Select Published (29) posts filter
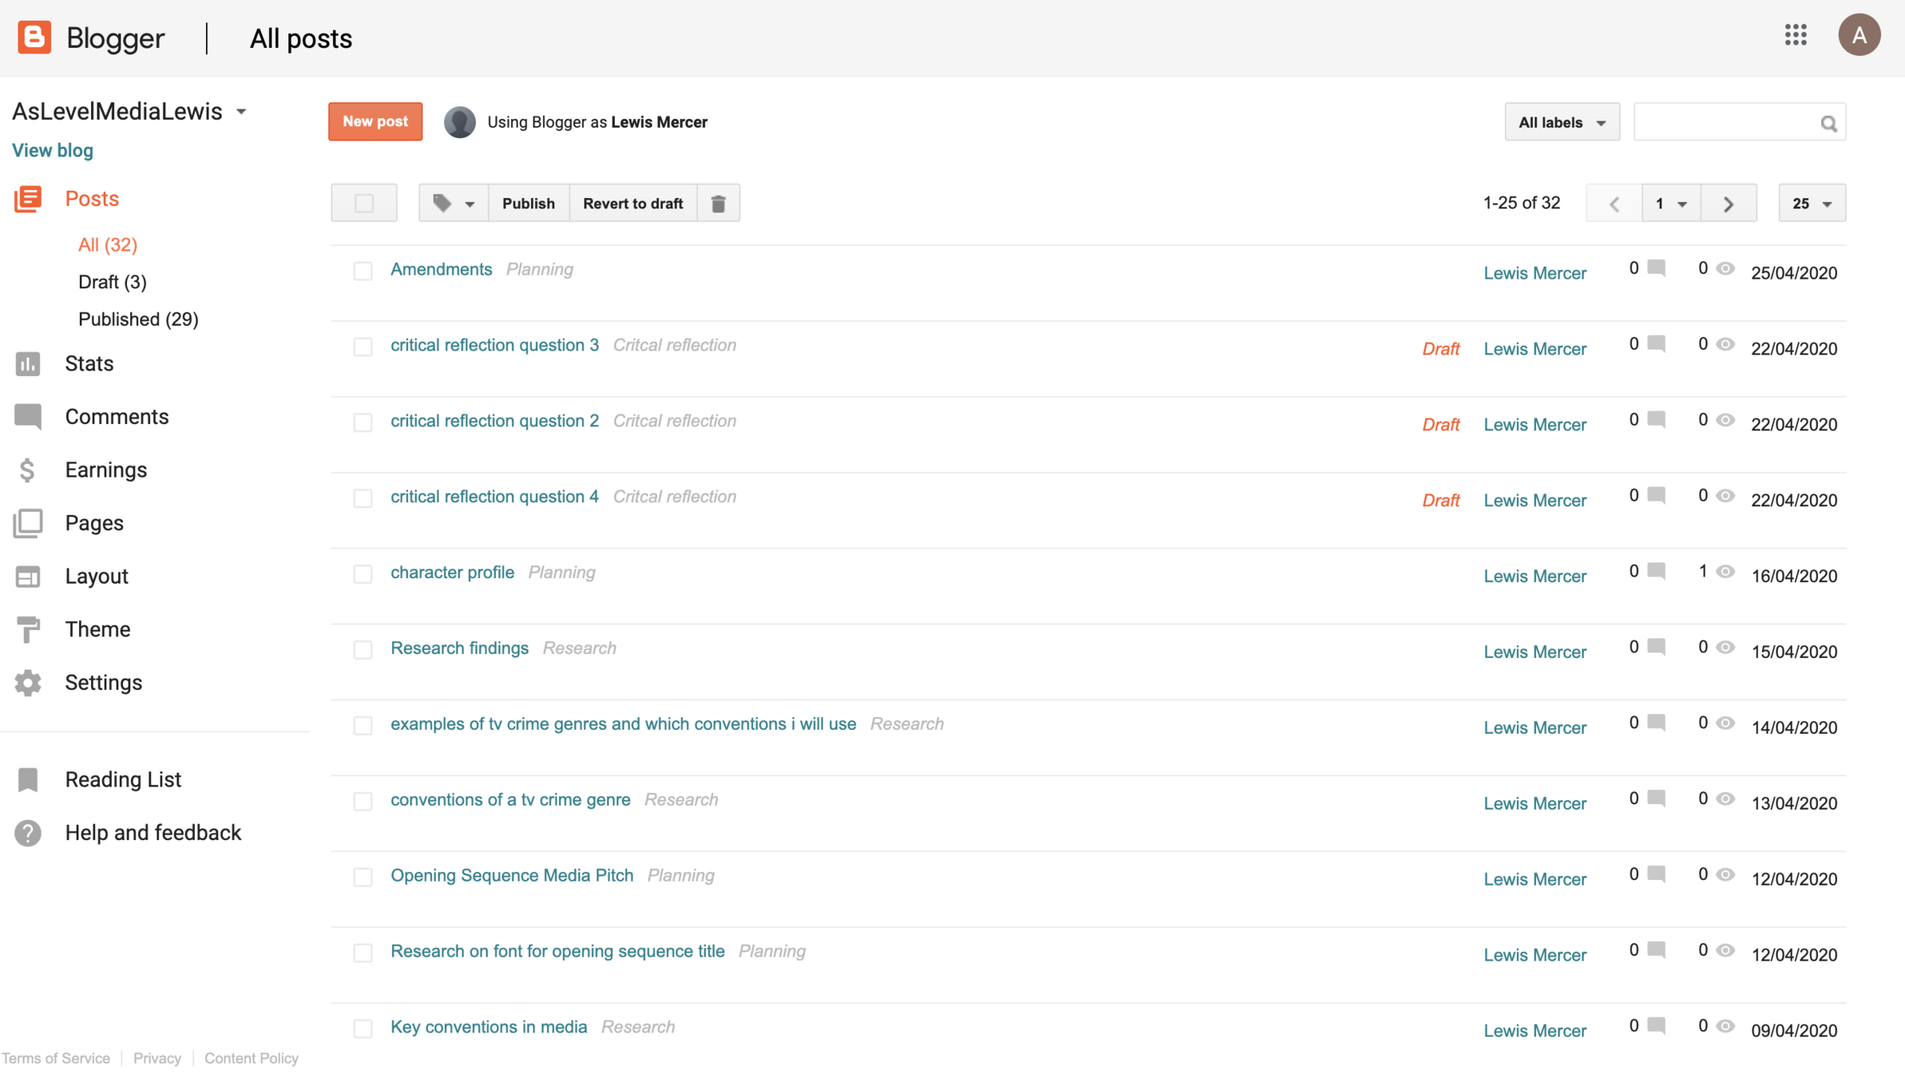Viewport: 1905px width, 1078px height. [x=138, y=319]
